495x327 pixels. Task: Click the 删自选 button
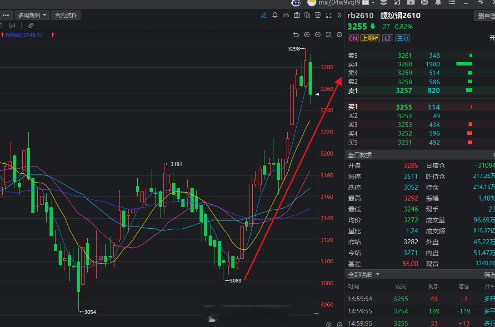(485, 16)
